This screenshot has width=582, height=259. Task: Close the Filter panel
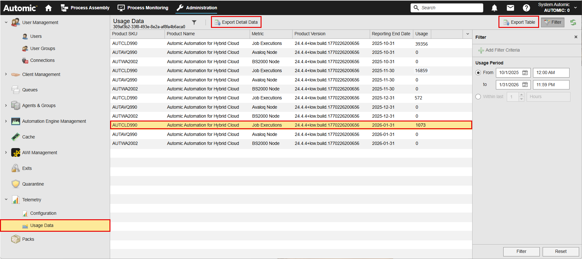click(x=576, y=37)
